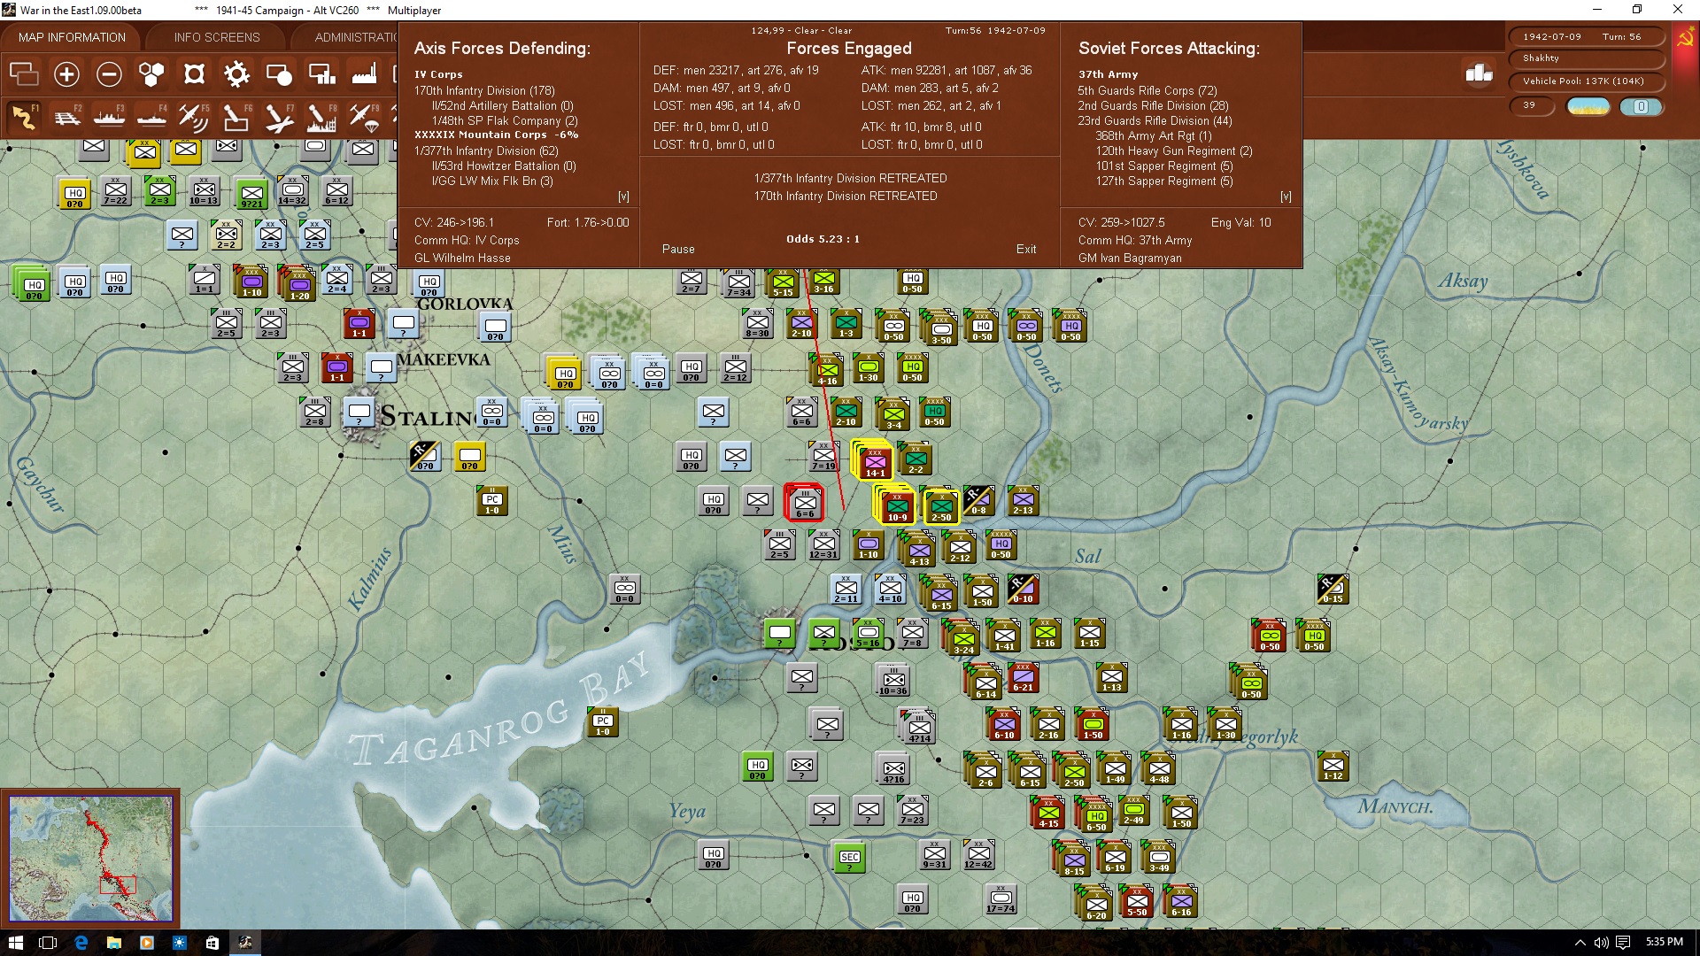This screenshot has height=956, width=1700.
Task: Click Comm HQ: IV Corps text
Action: (x=467, y=240)
